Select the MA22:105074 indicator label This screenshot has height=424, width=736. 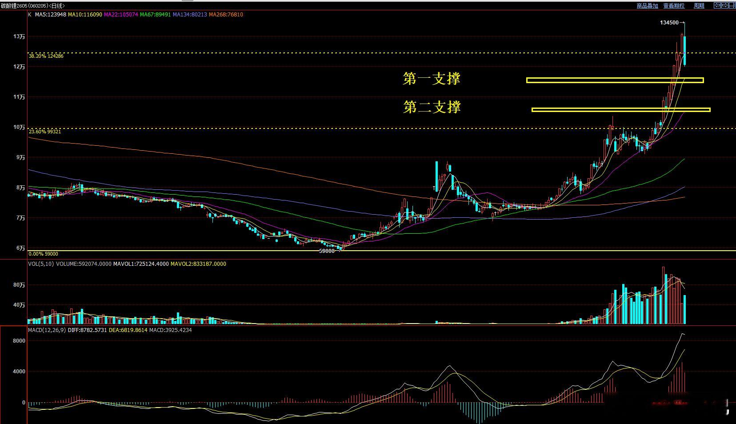(121, 15)
